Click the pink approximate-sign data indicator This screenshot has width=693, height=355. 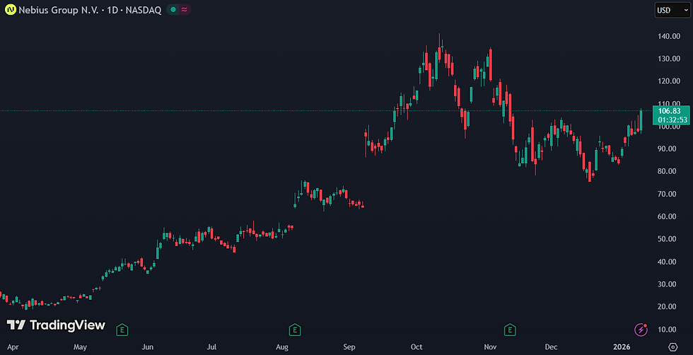click(184, 9)
